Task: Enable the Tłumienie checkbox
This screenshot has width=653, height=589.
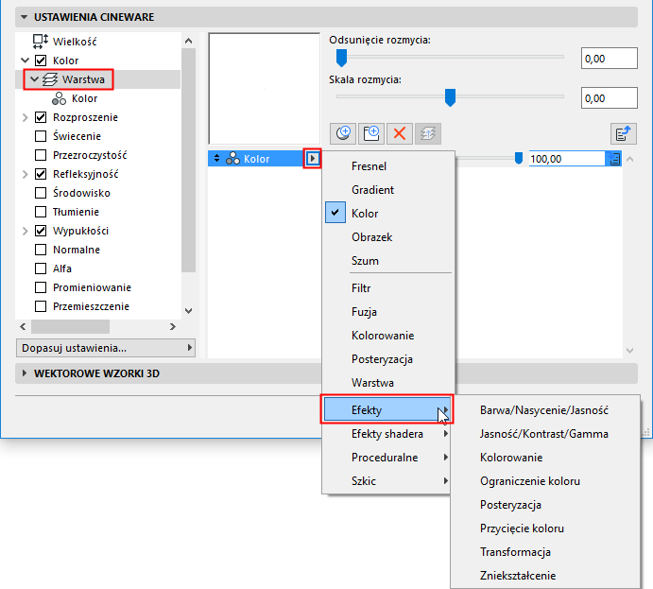Action: tap(41, 212)
